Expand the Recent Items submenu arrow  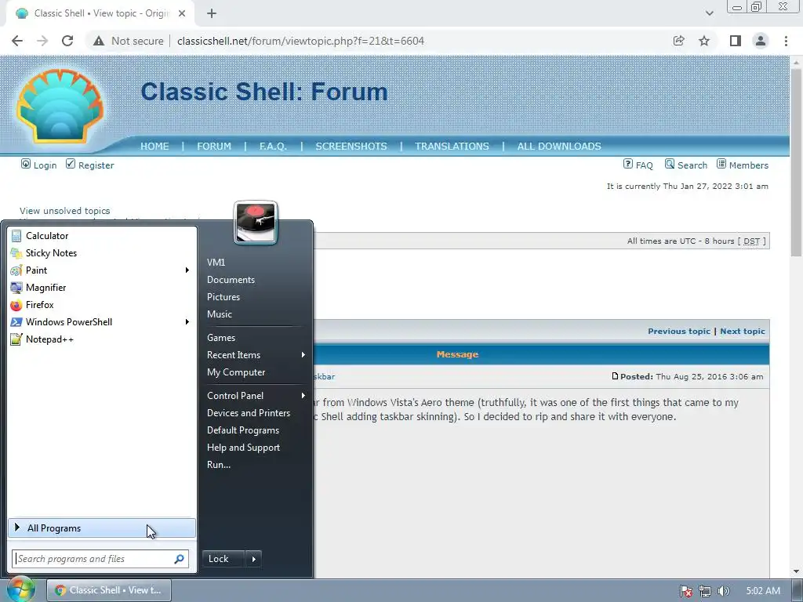303,355
